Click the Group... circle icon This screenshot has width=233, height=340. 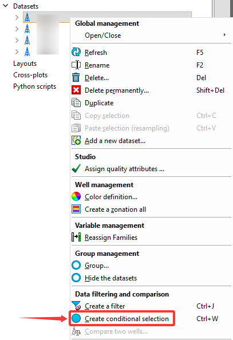[x=76, y=265]
